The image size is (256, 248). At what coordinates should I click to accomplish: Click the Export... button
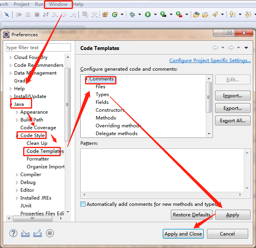point(232,108)
